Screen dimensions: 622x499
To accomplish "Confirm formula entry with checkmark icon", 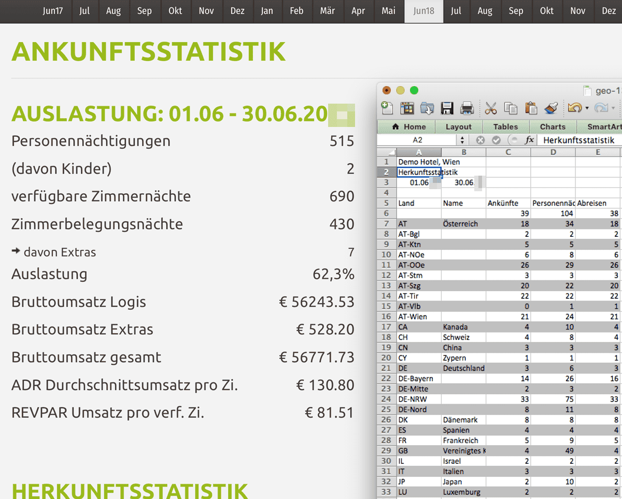I will [496, 140].
